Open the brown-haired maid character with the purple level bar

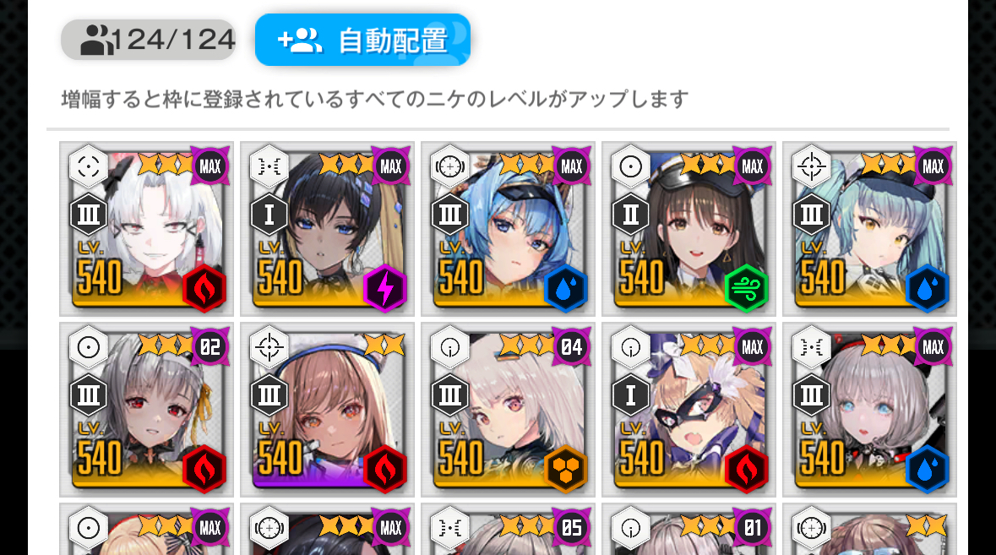pos(328,410)
